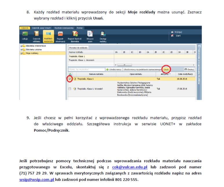
Task: Expand the Biblioteka internetowa tree node
Action: coord(21,46)
